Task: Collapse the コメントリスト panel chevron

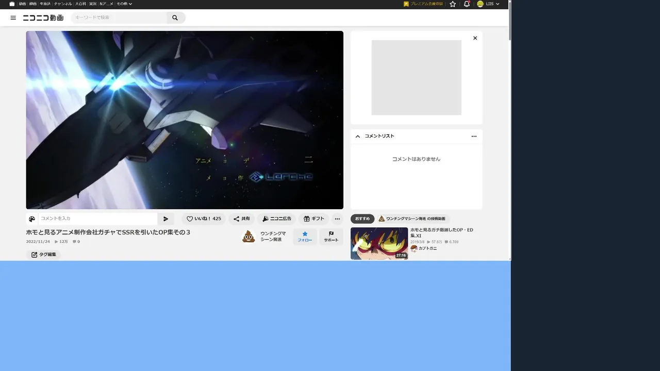Action: (358, 137)
